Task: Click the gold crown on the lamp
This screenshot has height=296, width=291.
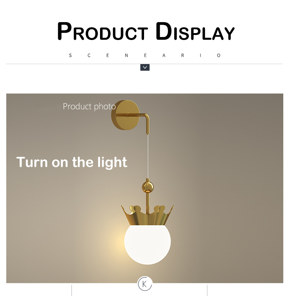Action: pos(147,215)
